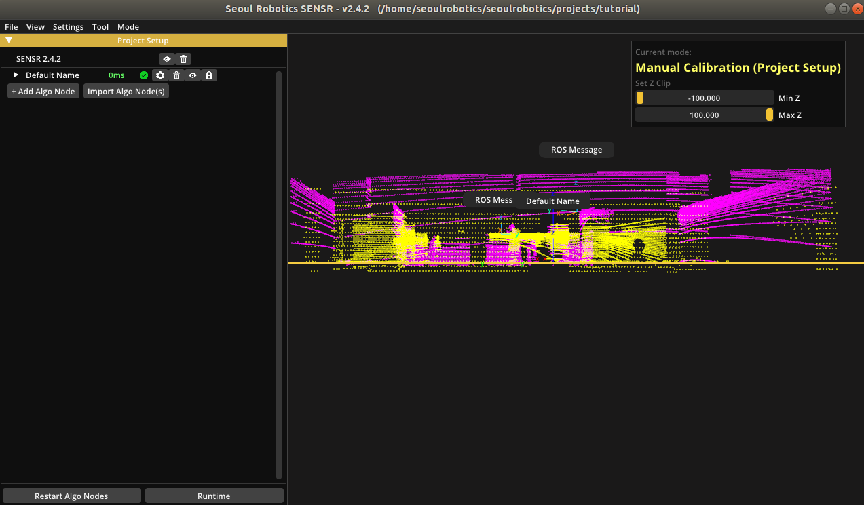This screenshot has height=505, width=864.
Task: Select Default Name tree row label
Action: pyautogui.click(x=52, y=75)
